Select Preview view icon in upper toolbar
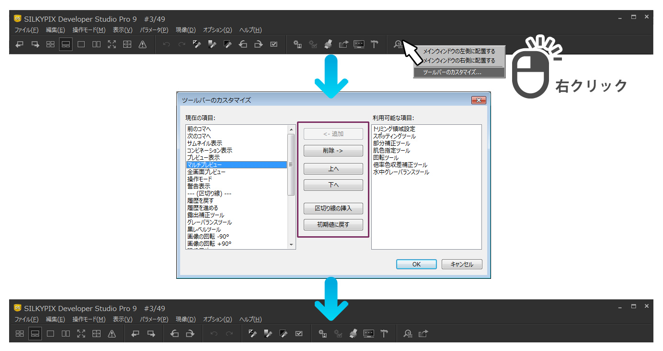663x351 pixels. (81, 44)
